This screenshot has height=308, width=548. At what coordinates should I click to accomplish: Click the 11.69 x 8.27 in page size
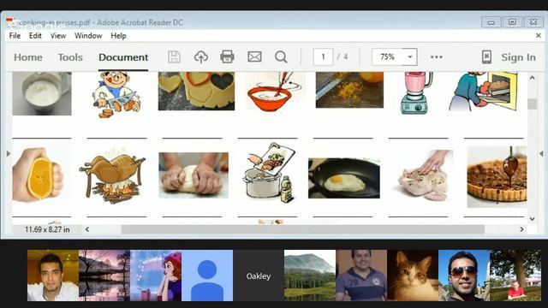pos(47,229)
